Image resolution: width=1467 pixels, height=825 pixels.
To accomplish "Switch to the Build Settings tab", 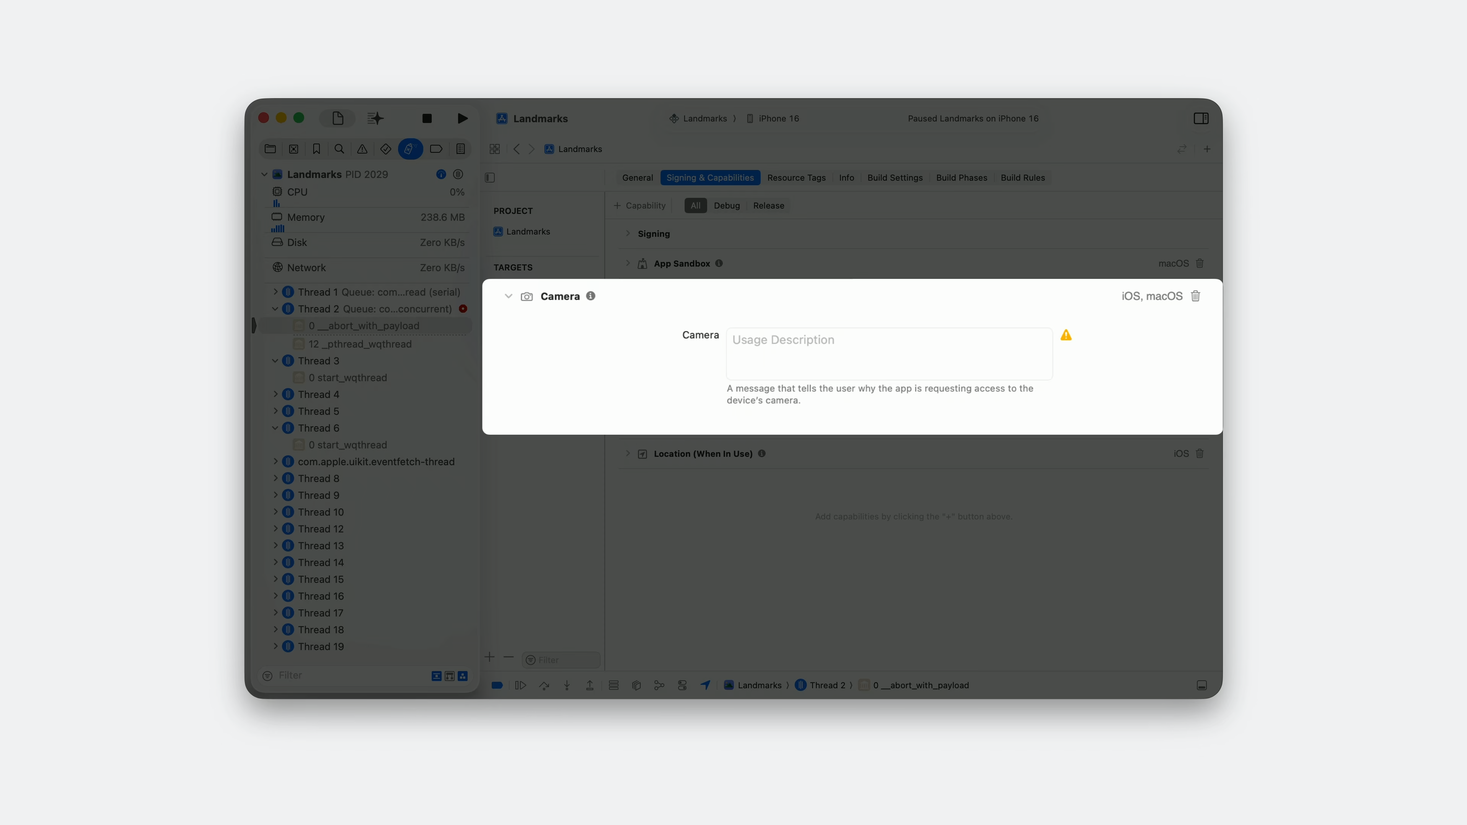I will (895, 178).
